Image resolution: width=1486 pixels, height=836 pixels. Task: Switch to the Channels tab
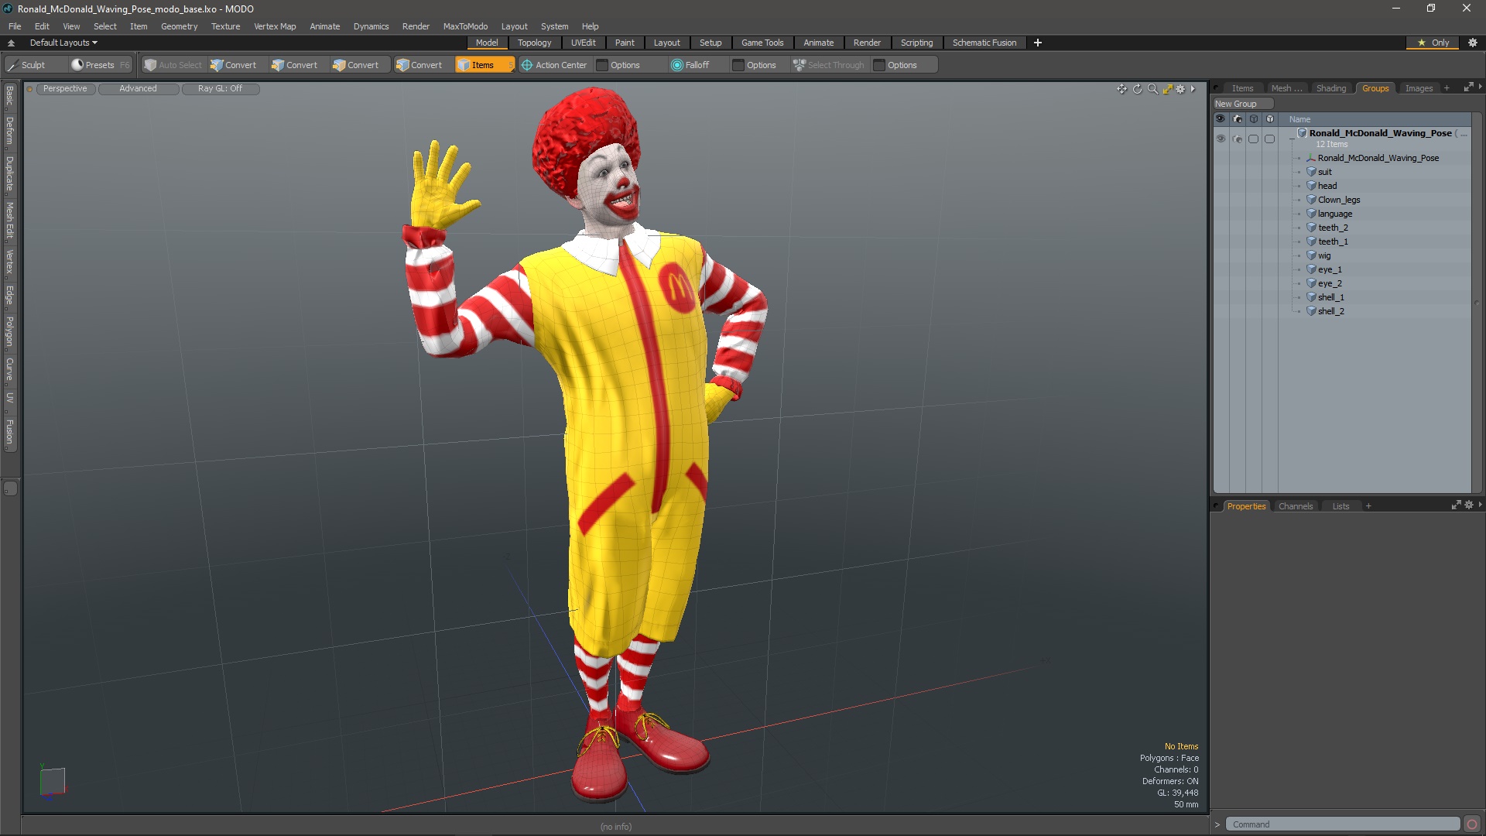[x=1296, y=506]
